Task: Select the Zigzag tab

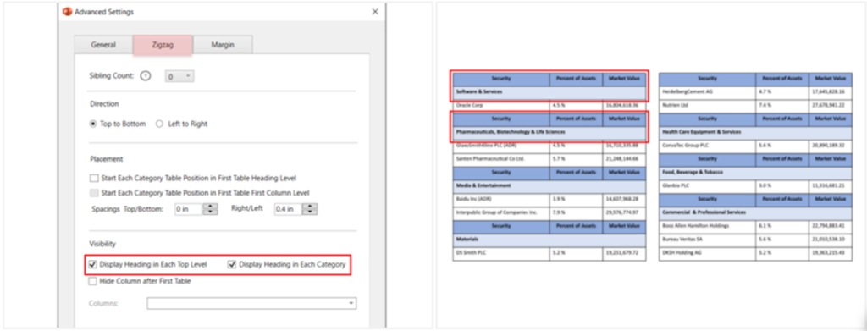Action: (x=163, y=45)
